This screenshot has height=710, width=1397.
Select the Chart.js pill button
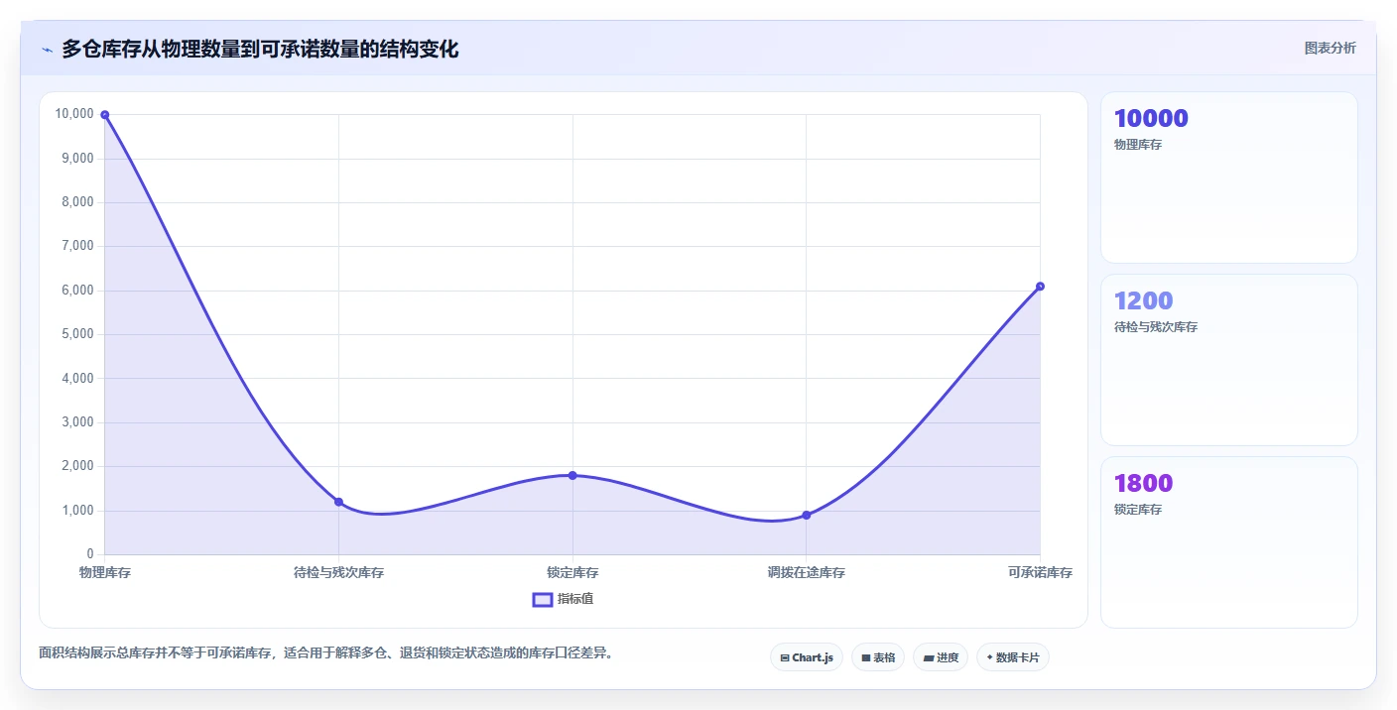807,657
